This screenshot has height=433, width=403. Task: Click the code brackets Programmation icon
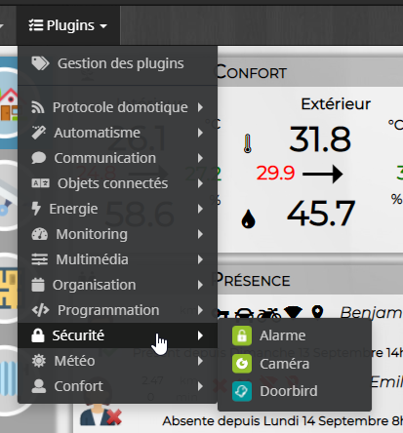40,310
